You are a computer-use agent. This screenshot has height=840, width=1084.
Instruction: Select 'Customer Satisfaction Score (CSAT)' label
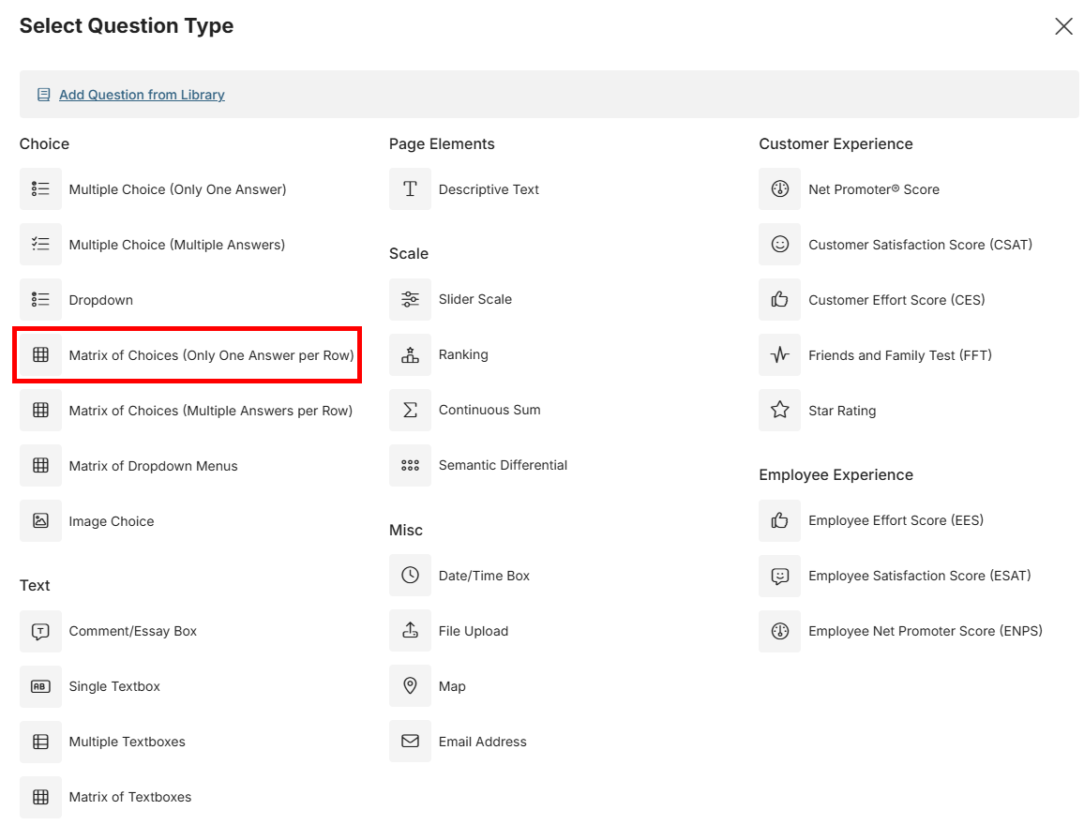pos(920,245)
